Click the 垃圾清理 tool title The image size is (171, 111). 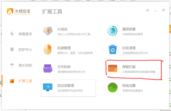[x=129, y=48]
